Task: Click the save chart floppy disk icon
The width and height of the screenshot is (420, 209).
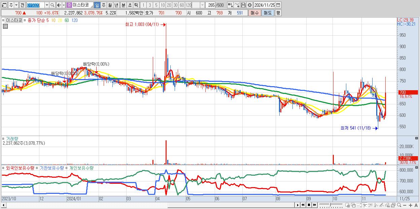Action: [243, 5]
